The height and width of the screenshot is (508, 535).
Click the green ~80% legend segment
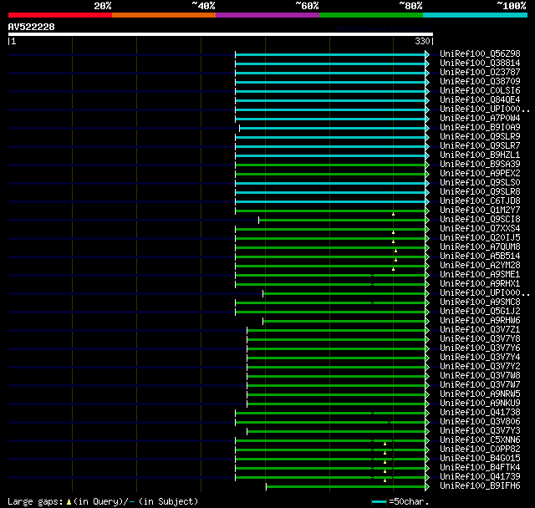[x=370, y=15]
